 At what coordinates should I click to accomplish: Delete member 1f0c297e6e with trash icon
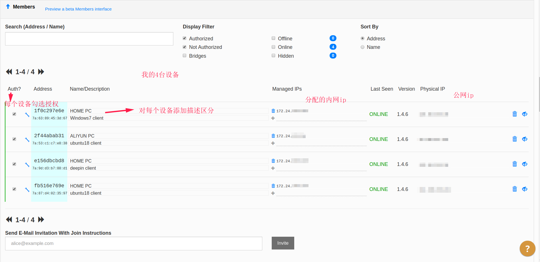[514, 114]
